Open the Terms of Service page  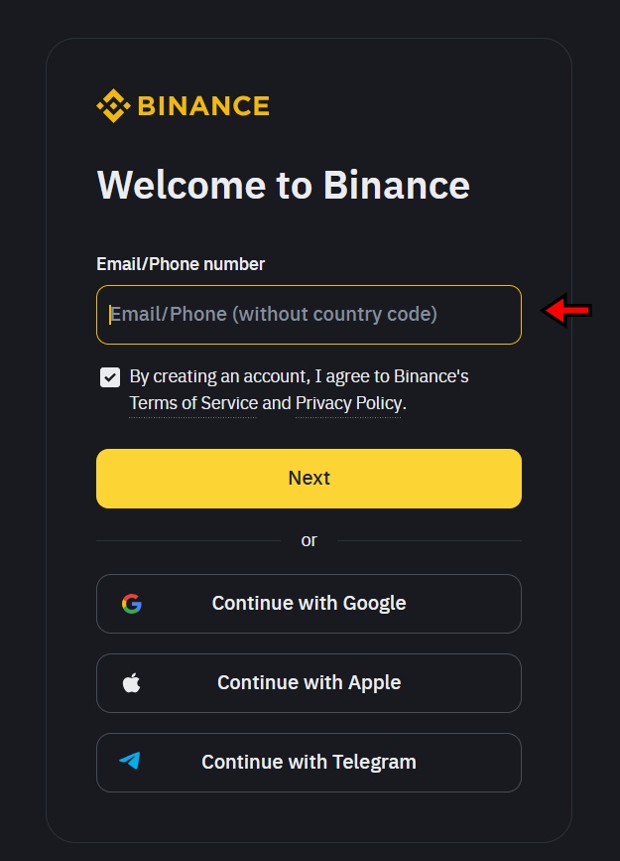click(x=192, y=403)
